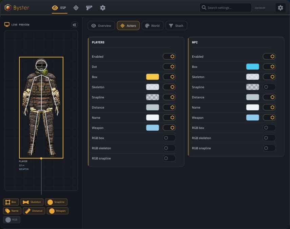Toggle Players Dot switch
This screenshot has height=229, width=290.
pos(169,66)
